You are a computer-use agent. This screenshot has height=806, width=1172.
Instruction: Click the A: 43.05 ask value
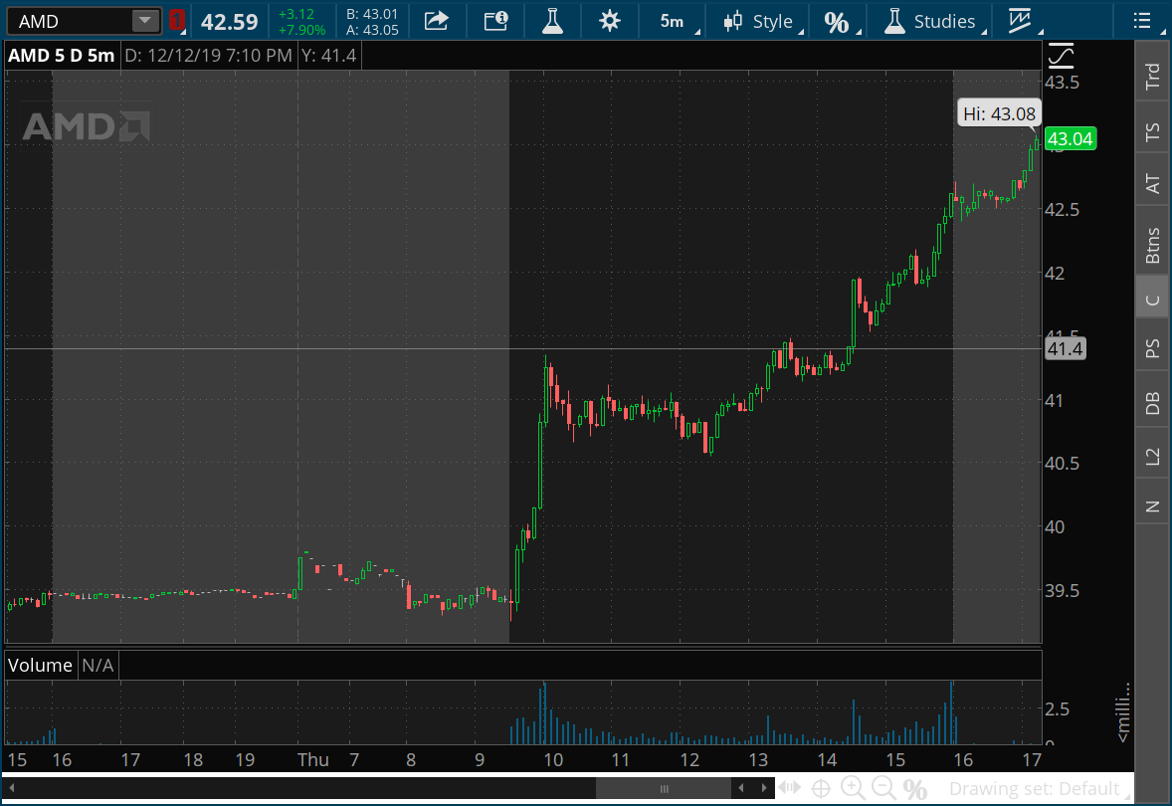(372, 30)
